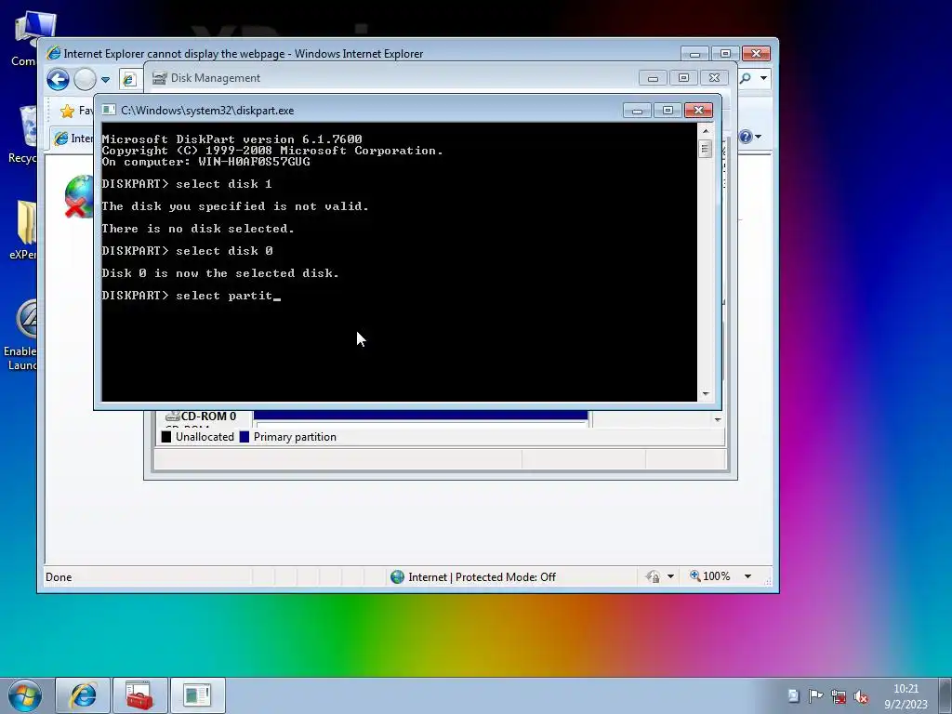Click the blue Primary partition legend swatch
Image resolution: width=952 pixels, height=714 pixels.
[245, 437]
